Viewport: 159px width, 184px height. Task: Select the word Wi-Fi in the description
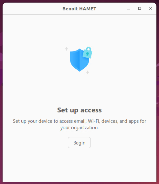point(94,121)
